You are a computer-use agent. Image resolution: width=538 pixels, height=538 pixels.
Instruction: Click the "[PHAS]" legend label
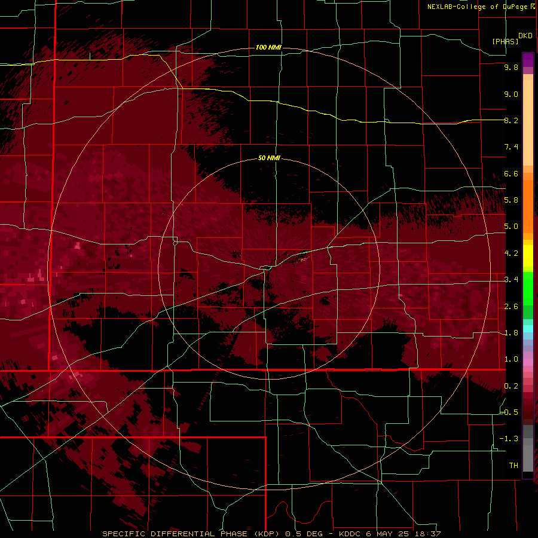pos(505,41)
